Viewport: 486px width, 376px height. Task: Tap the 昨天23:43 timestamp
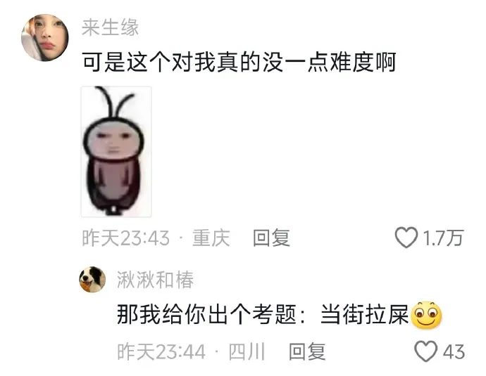click(x=126, y=238)
